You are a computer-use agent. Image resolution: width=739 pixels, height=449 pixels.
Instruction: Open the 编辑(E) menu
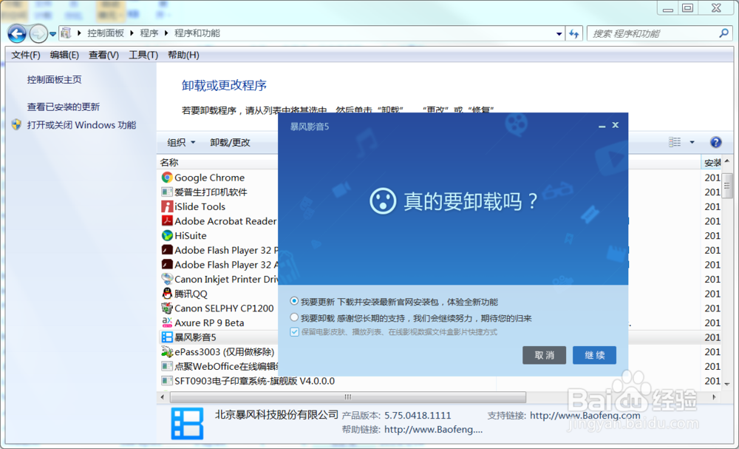point(64,55)
